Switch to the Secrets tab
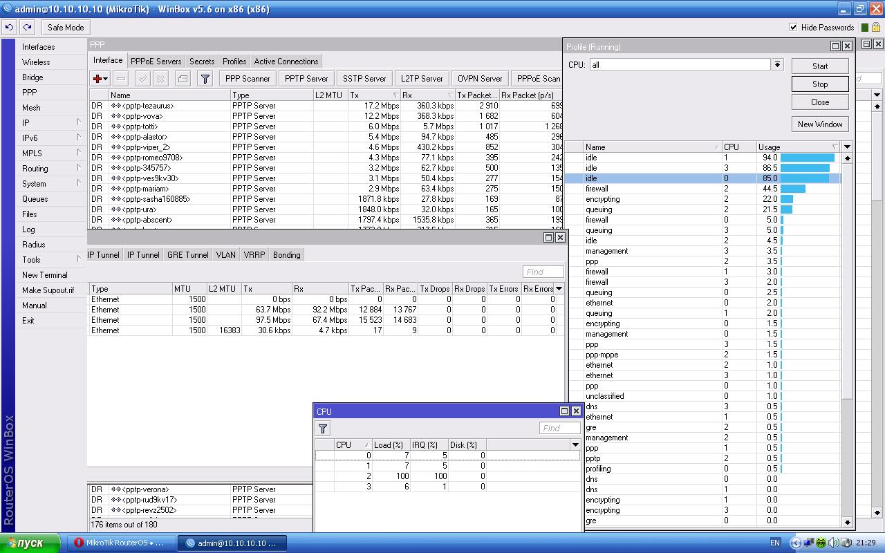885x553 pixels. click(202, 62)
